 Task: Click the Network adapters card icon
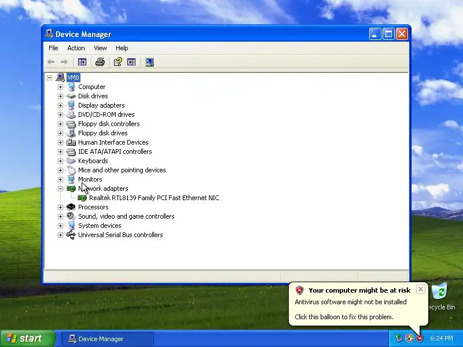[x=71, y=189]
